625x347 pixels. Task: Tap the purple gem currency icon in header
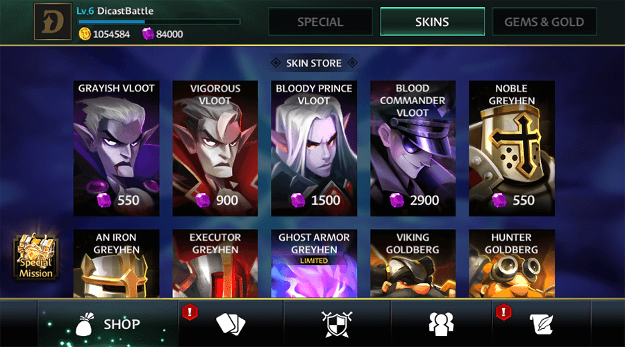point(148,34)
